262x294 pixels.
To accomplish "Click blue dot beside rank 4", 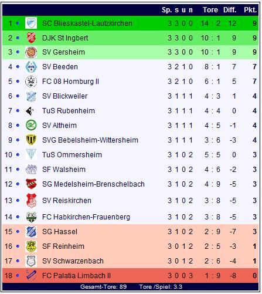I will point(18,67).
